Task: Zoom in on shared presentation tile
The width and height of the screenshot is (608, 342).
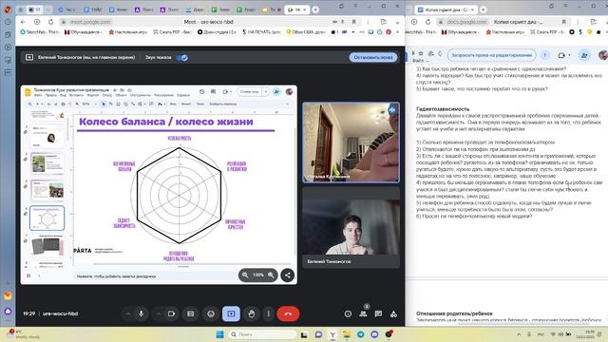Action: 271,275
